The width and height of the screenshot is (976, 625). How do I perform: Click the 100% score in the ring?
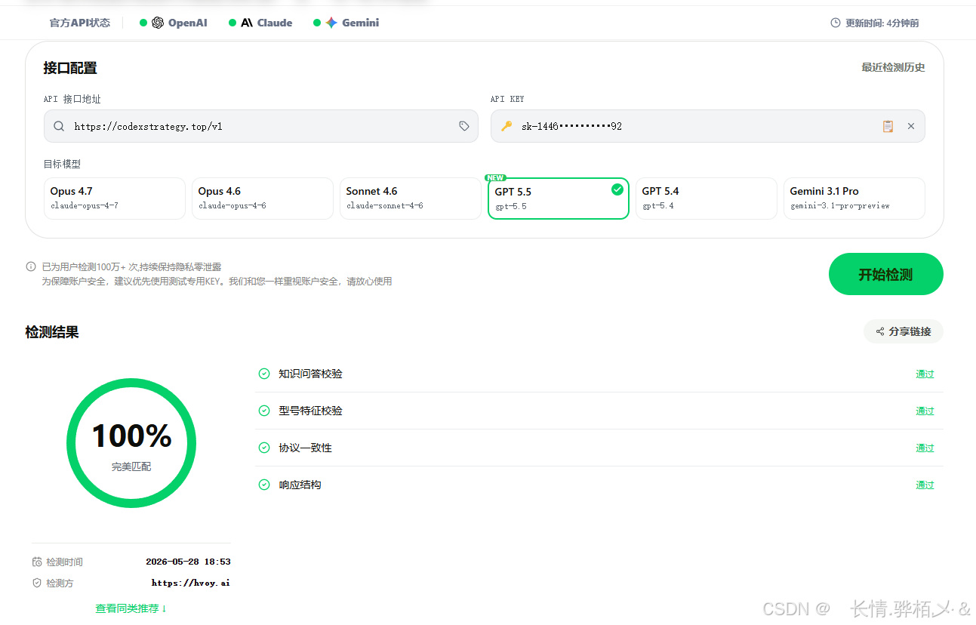pos(132,436)
